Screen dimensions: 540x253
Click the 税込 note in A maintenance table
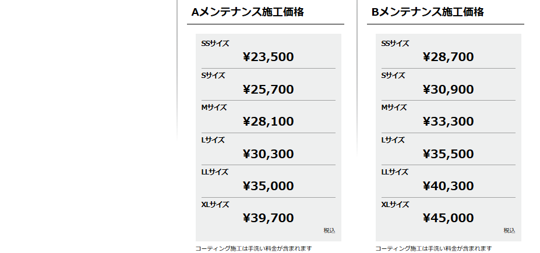(329, 230)
